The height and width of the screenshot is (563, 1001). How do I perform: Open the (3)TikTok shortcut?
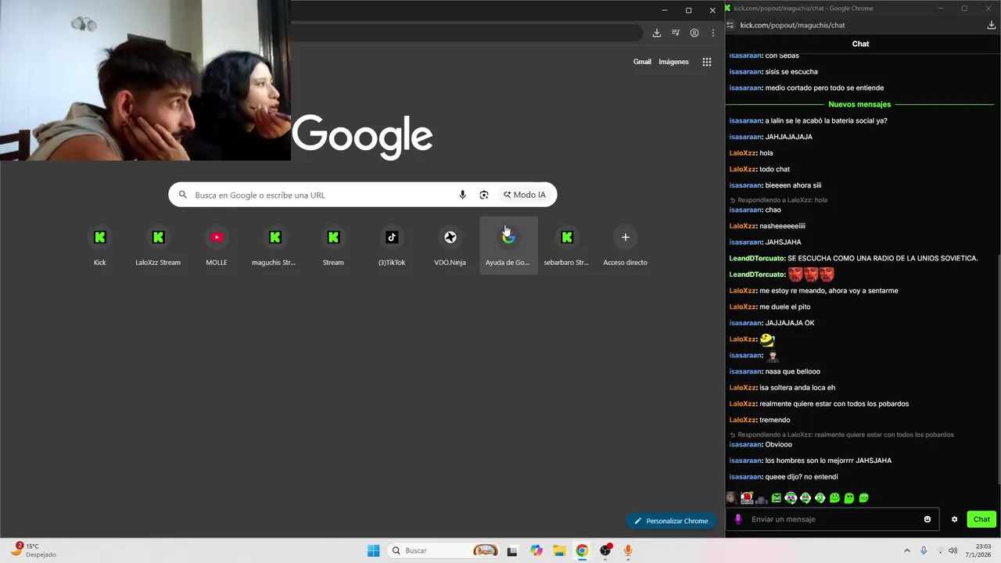(x=392, y=244)
